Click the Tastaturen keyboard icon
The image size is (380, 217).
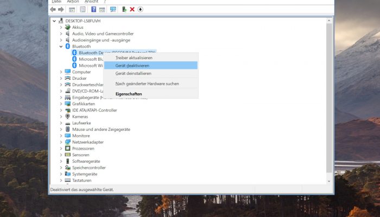coord(68,180)
